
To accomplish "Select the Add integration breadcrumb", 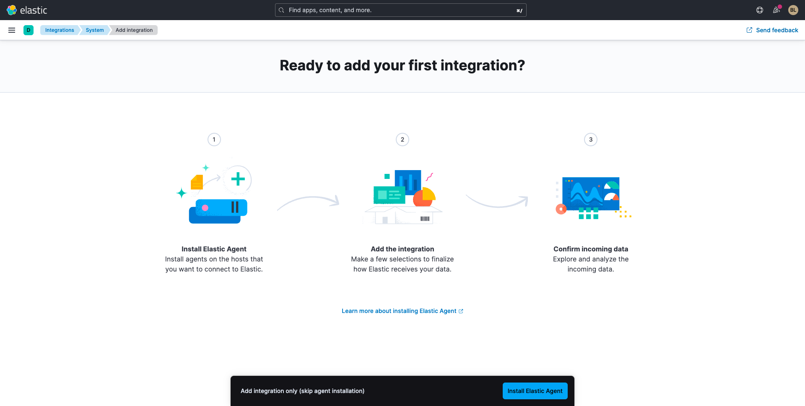I will click(134, 30).
